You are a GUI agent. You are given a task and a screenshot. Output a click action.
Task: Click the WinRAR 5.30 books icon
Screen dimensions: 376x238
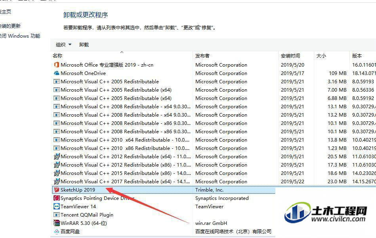[56, 223]
